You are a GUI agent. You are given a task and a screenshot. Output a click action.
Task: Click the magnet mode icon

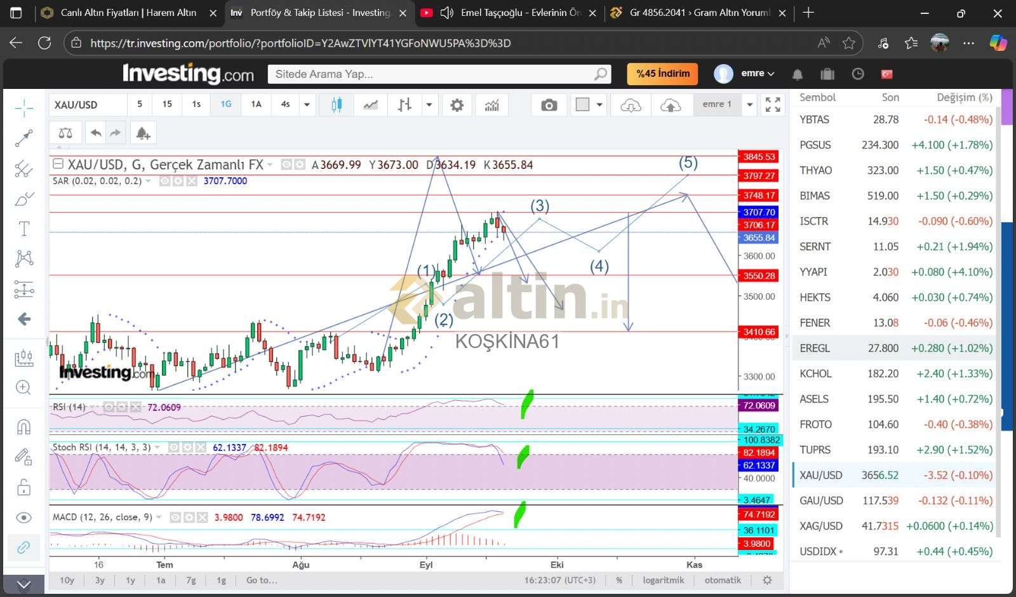24,426
